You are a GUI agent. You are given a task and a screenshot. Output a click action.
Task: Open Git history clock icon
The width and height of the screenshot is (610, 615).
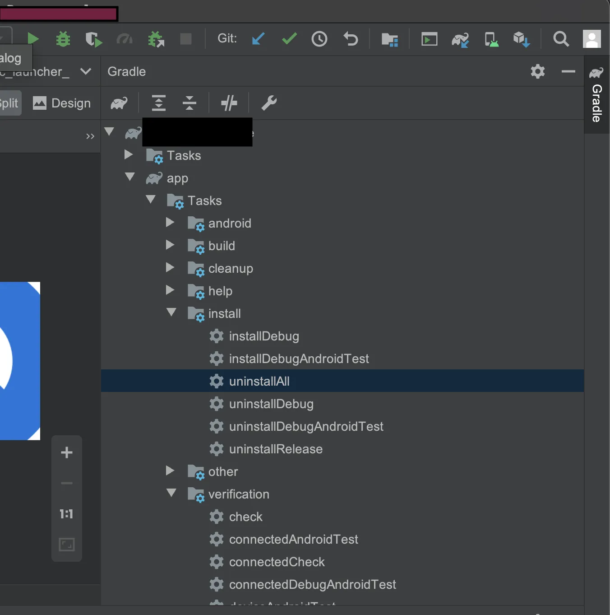(319, 39)
